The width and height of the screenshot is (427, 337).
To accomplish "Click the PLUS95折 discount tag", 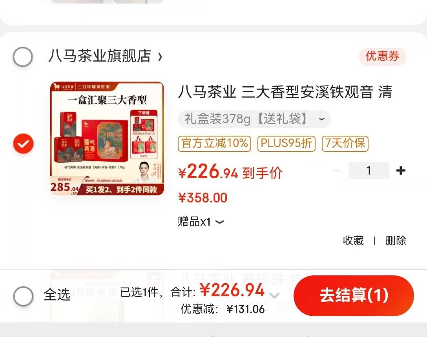I will pos(286,144).
